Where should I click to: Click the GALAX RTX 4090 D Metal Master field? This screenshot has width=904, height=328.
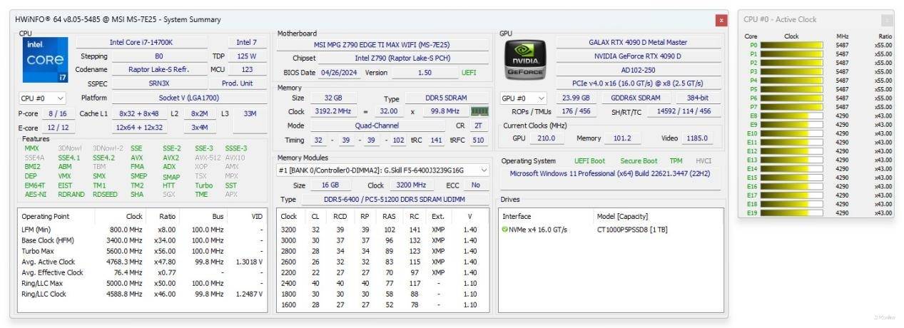pos(638,43)
